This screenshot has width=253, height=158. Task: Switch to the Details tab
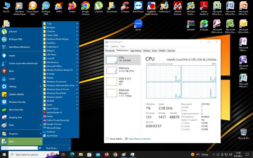(162, 51)
